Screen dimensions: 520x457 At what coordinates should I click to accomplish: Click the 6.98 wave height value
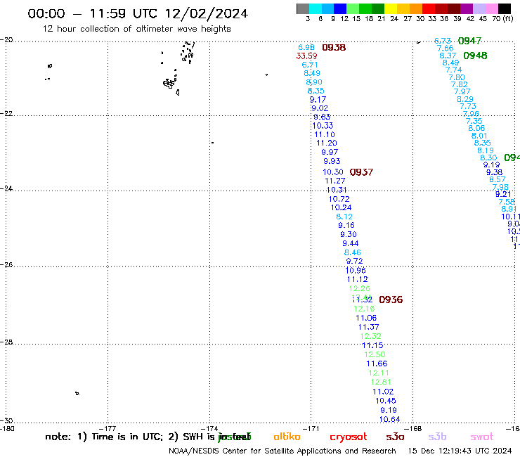(306, 48)
